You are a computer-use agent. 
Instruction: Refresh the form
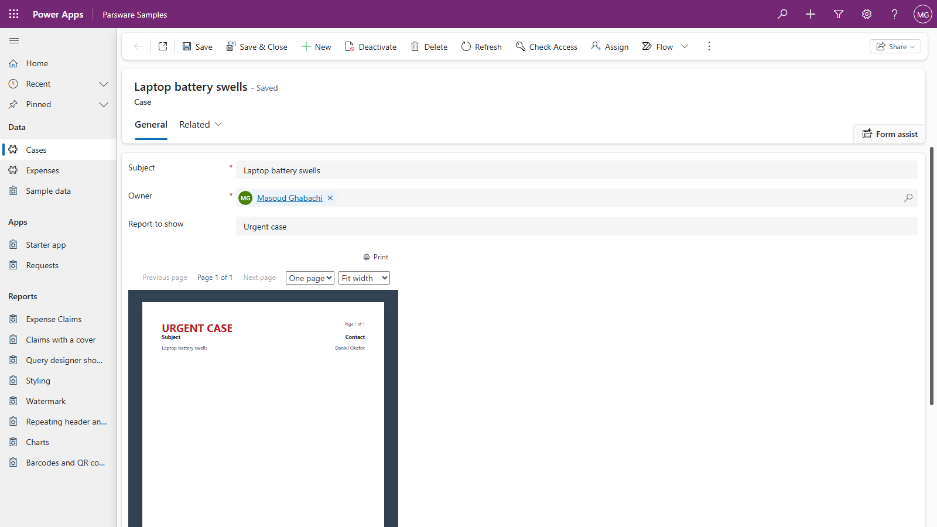(481, 46)
